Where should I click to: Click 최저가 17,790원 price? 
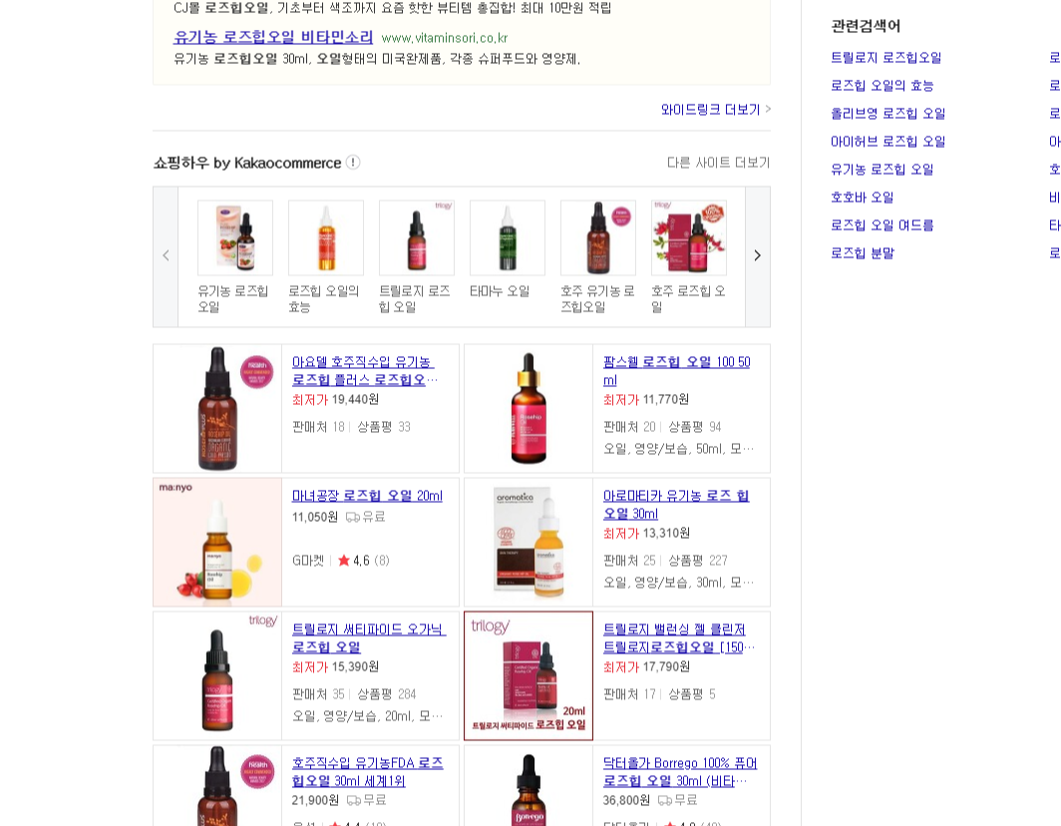[646, 667]
